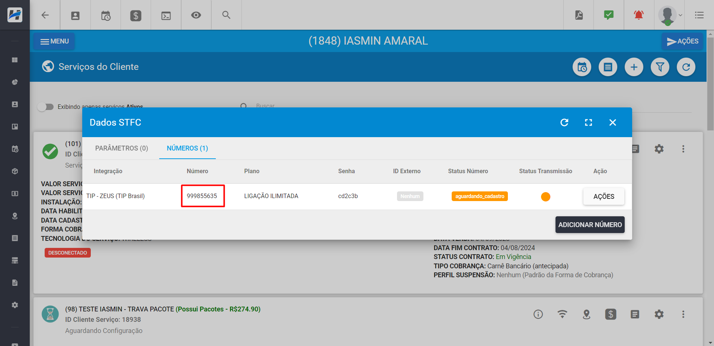Open the list menu icon at top right
Screen dimensions: 714x346
[699, 15]
